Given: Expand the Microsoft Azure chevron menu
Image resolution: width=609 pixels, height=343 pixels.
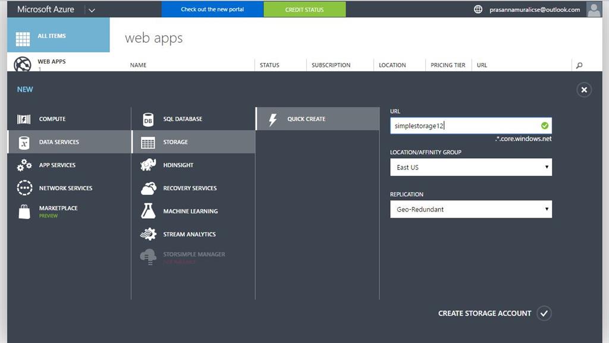Looking at the screenshot, I should click(x=92, y=10).
